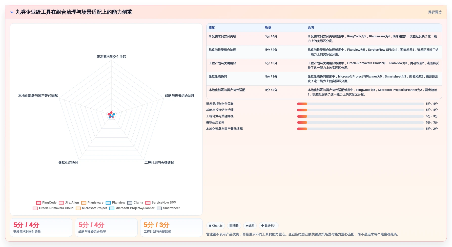Toggle Oracle Primavera Cloud legend swatch
This screenshot has height=247, width=452.
pos(35,208)
